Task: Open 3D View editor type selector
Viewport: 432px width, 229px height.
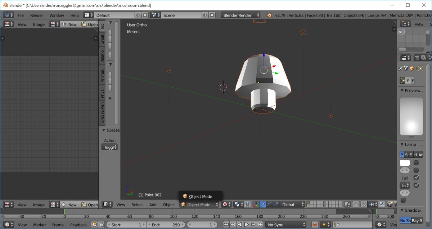Action: [x=107, y=204]
